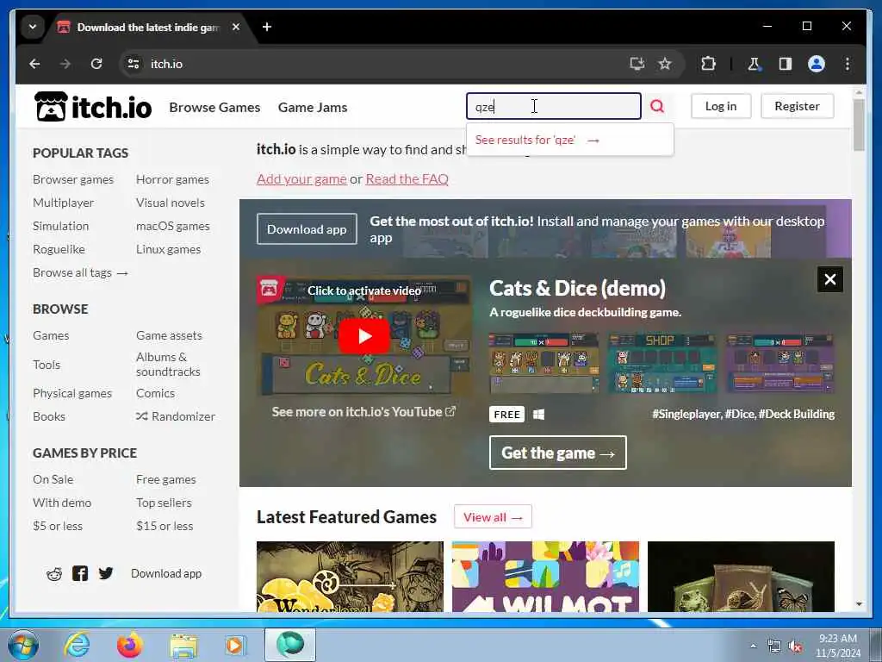Go back using browser back arrow
The height and width of the screenshot is (662, 882).
click(x=34, y=64)
